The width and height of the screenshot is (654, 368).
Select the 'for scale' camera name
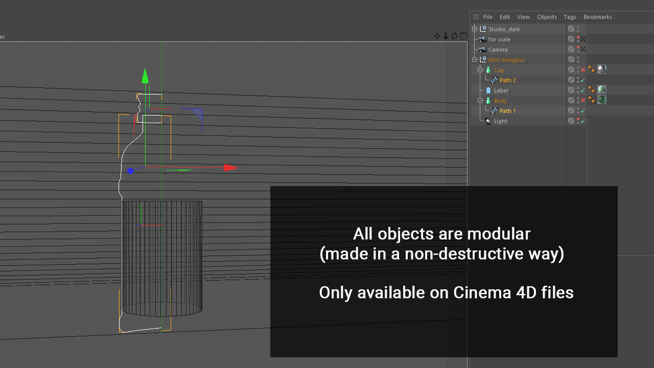(499, 39)
